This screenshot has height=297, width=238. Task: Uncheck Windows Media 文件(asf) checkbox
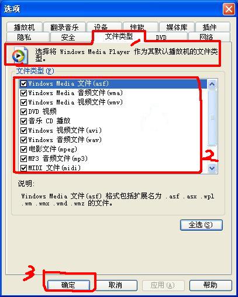[x=23, y=84]
